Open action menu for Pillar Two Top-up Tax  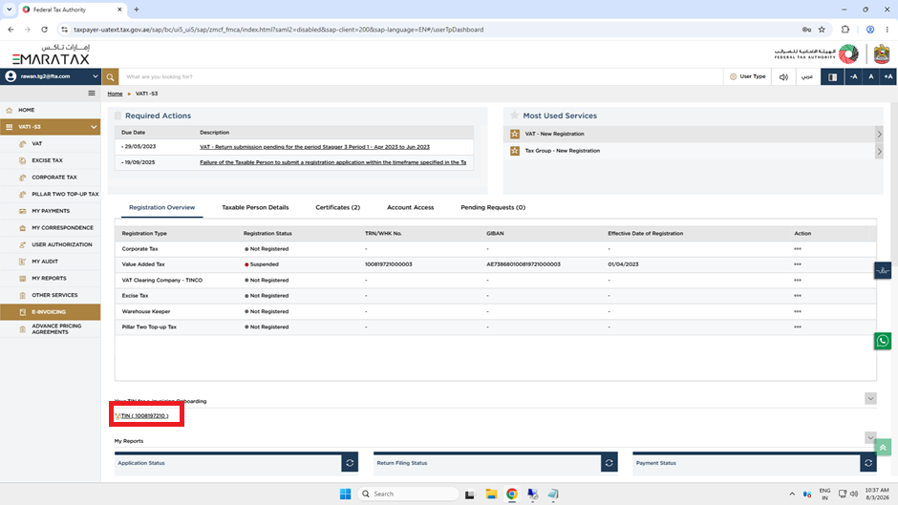coord(798,326)
